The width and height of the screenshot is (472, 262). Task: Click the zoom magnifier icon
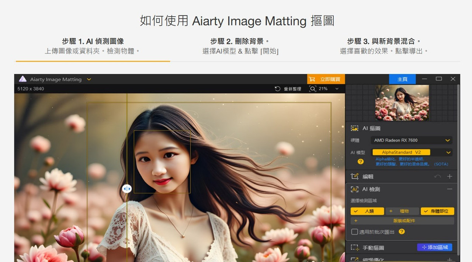[x=313, y=89]
